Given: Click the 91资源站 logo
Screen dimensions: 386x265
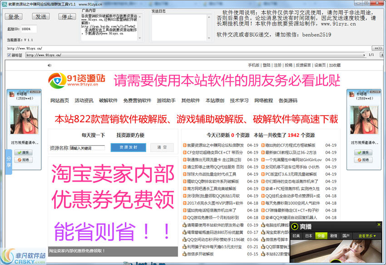Looking at the screenshot, I should [77, 80].
